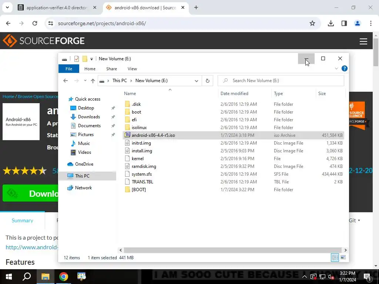Screen dimensions: 379x284
Task: Open Desktop in the navigation pane
Action: coord(86,108)
